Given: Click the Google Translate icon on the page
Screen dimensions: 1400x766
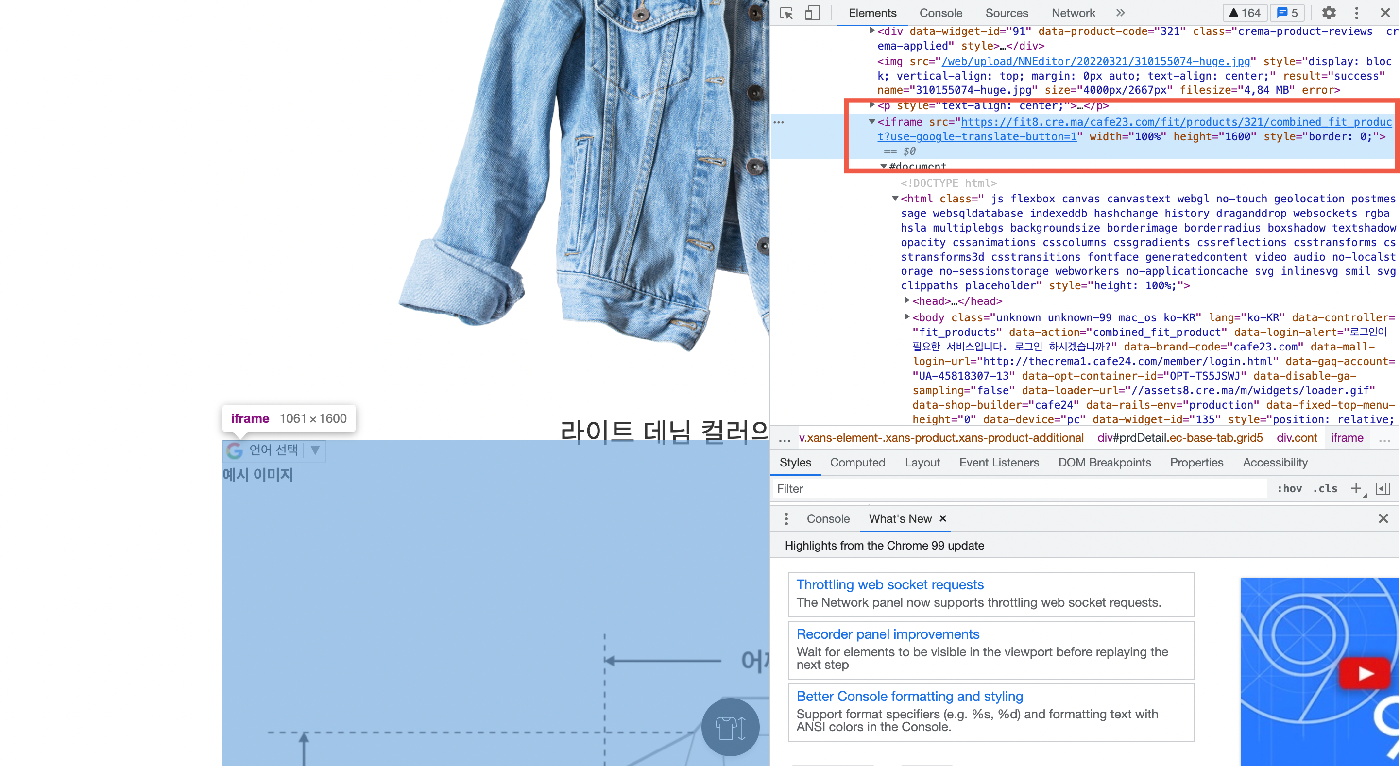Looking at the screenshot, I should pyautogui.click(x=235, y=450).
